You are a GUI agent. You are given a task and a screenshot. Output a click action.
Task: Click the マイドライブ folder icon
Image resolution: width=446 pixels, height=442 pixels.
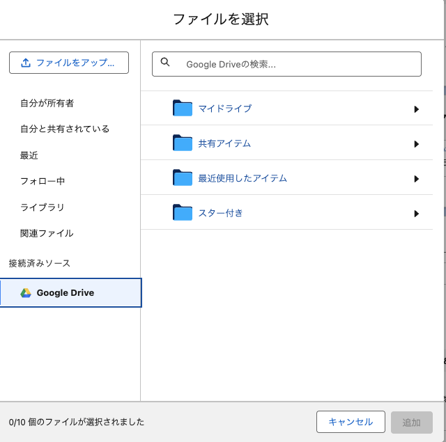click(x=182, y=109)
